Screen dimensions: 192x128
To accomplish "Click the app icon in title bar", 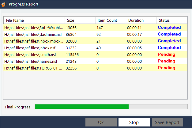I will point(4,4).
